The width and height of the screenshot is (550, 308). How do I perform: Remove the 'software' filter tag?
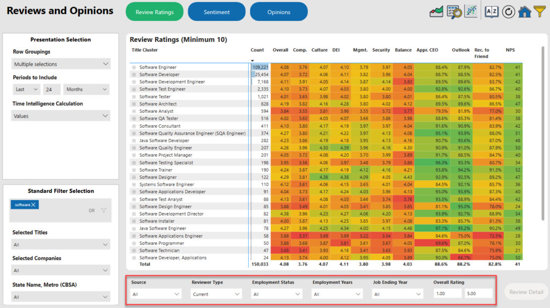click(33, 205)
